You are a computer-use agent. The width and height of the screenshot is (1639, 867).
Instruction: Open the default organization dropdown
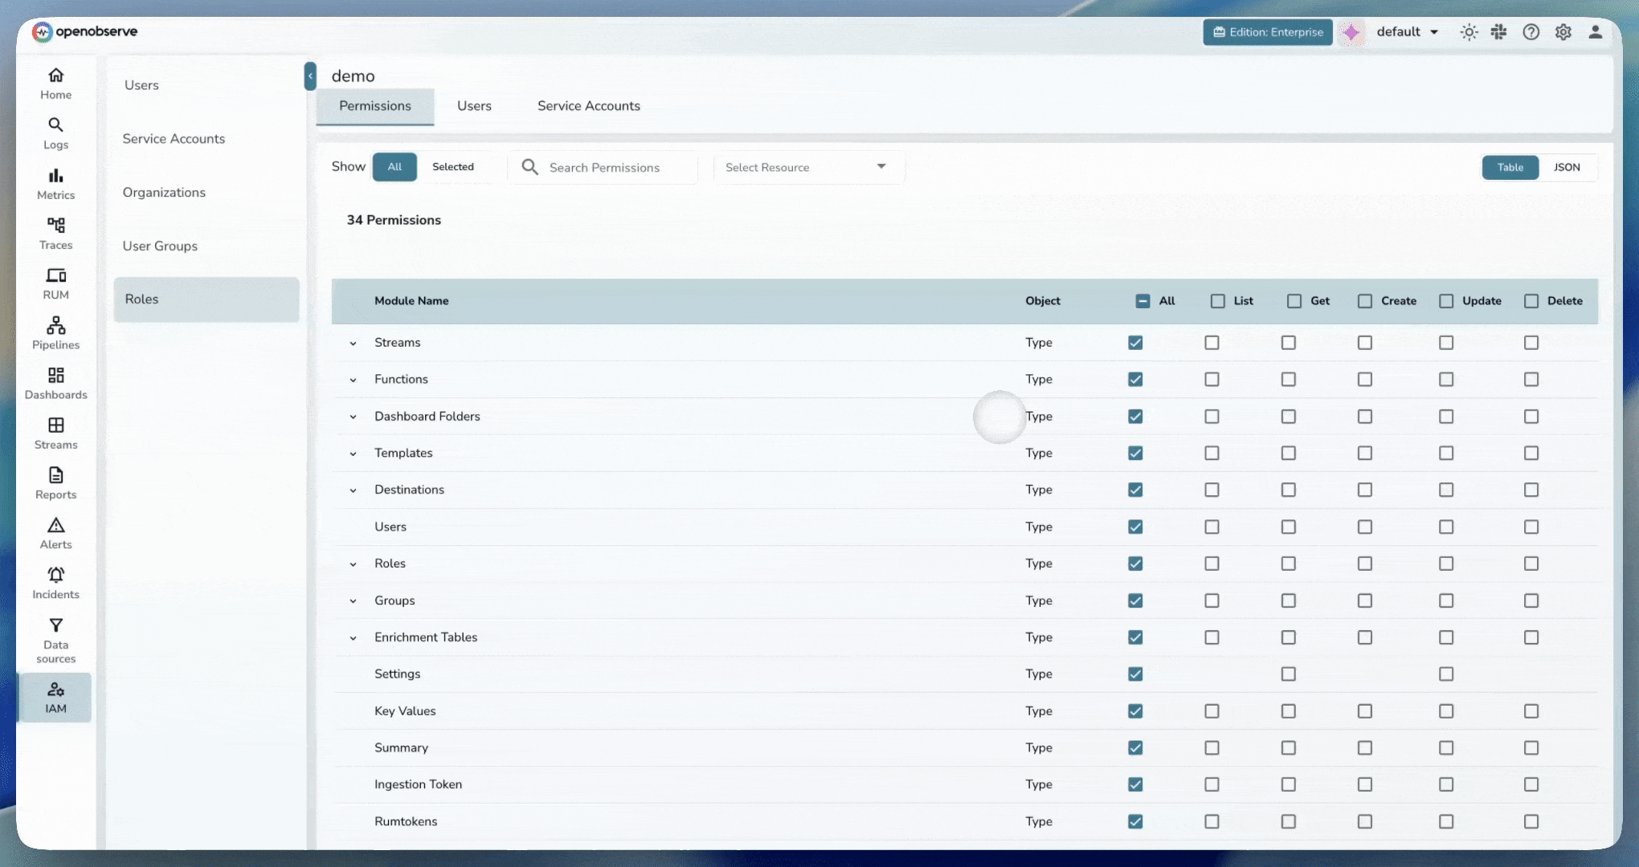coord(1408,32)
